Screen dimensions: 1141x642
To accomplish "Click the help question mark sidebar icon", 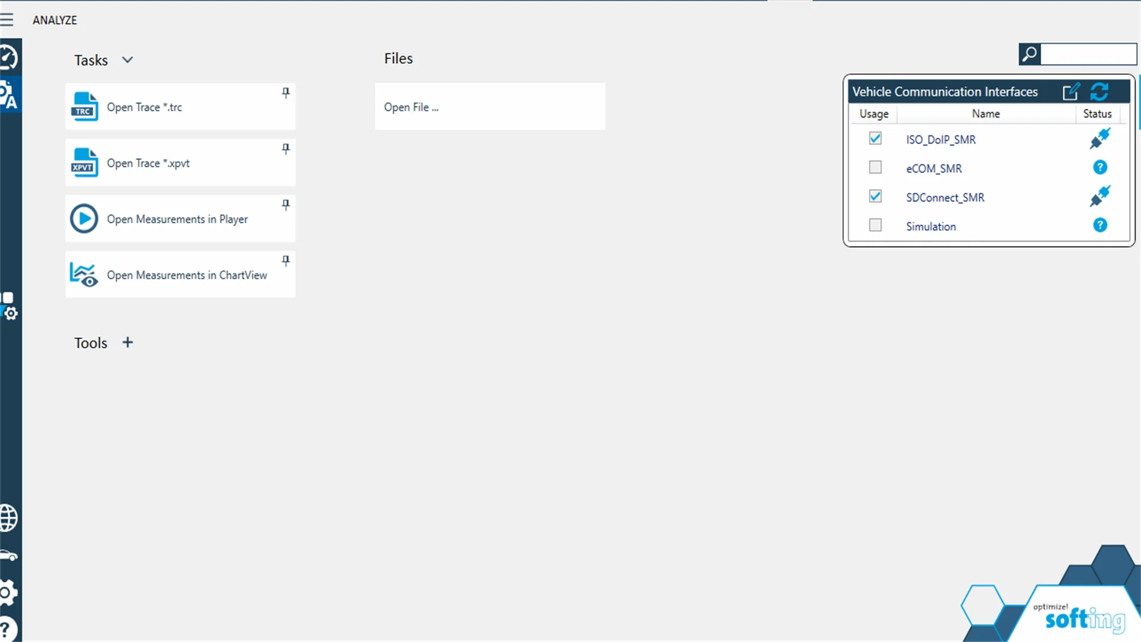I will click(x=7, y=629).
